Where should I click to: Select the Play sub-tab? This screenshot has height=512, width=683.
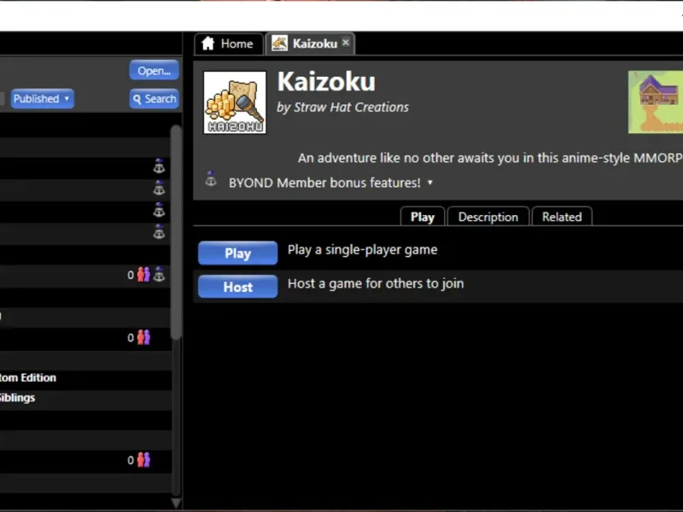(423, 217)
